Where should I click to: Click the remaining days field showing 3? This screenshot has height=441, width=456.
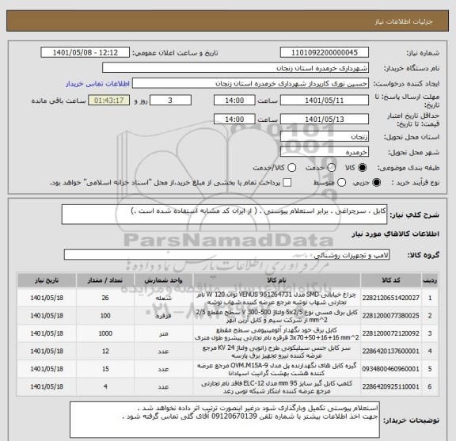click(x=170, y=101)
